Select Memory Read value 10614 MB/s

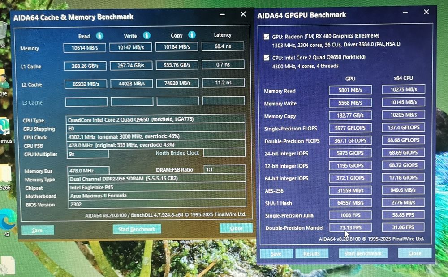pos(85,48)
